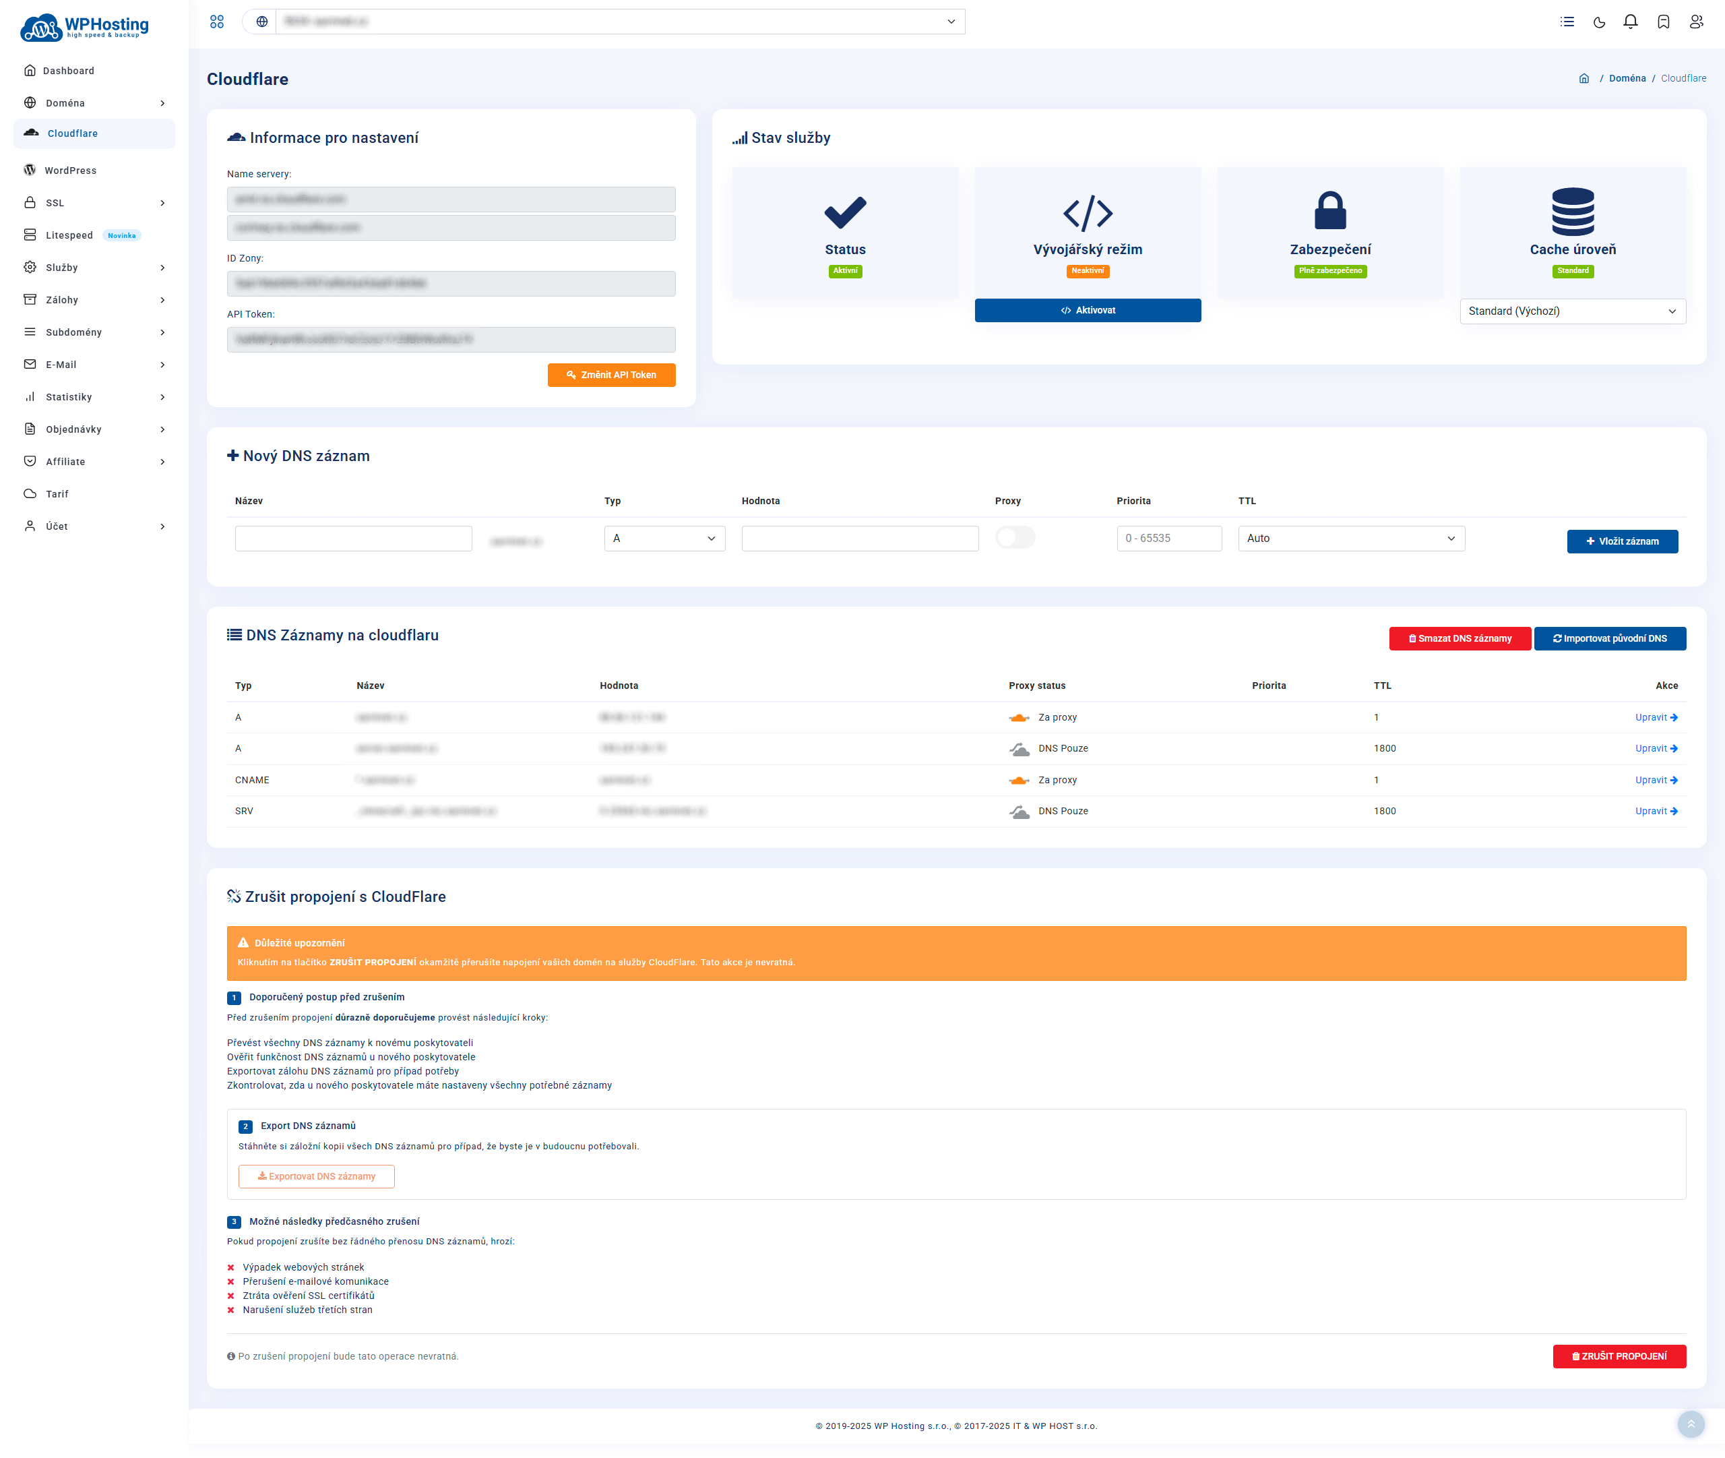The height and width of the screenshot is (1458, 1725).
Task: Click the Novinka badge next to Litespeed
Action: click(121, 235)
